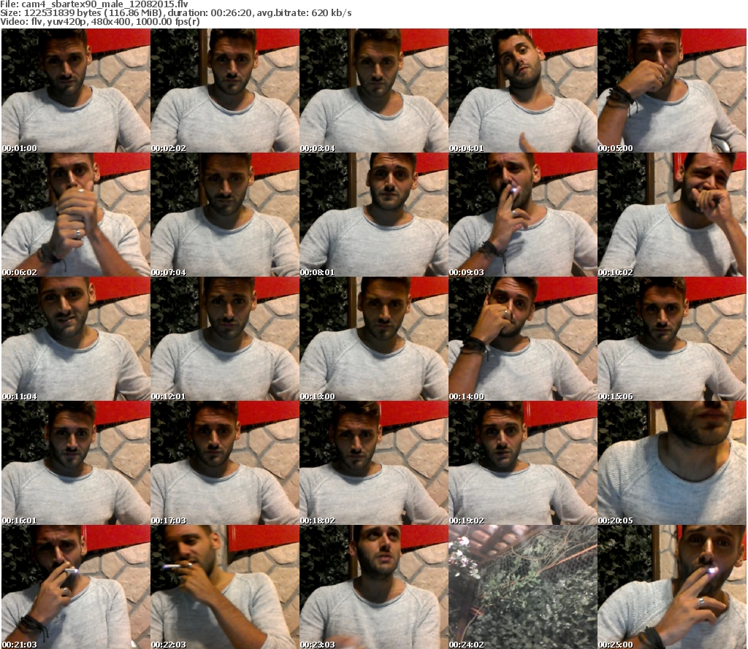The height and width of the screenshot is (649, 748).
Task: Open the thumbnail stamped 00:20:05
Action: point(672,463)
